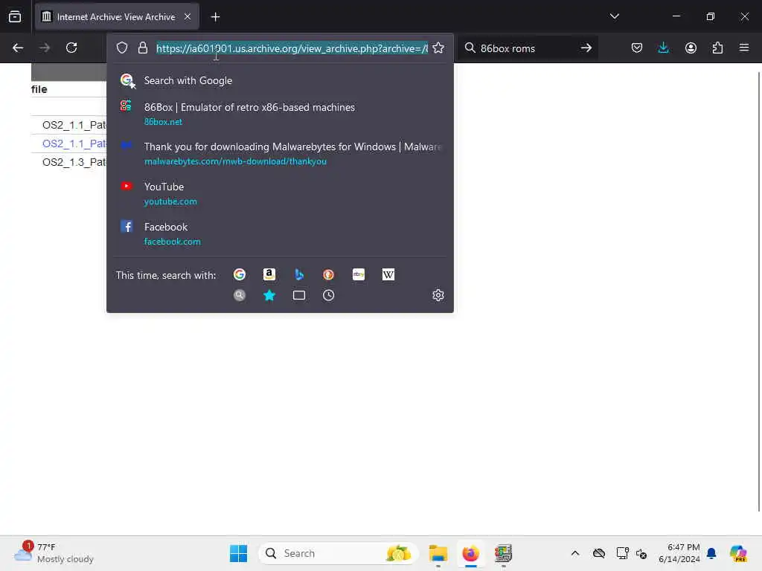762x571 pixels.
Task: Click the taskbar Search box
Action: click(339, 553)
